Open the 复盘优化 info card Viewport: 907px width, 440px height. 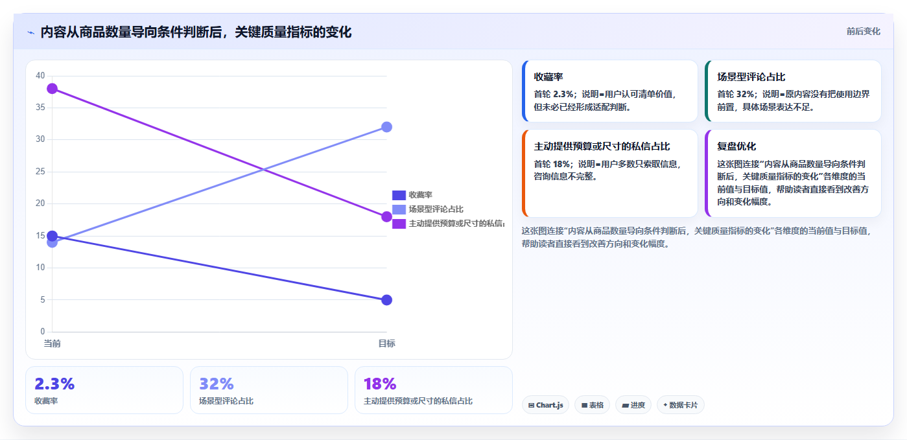793,173
